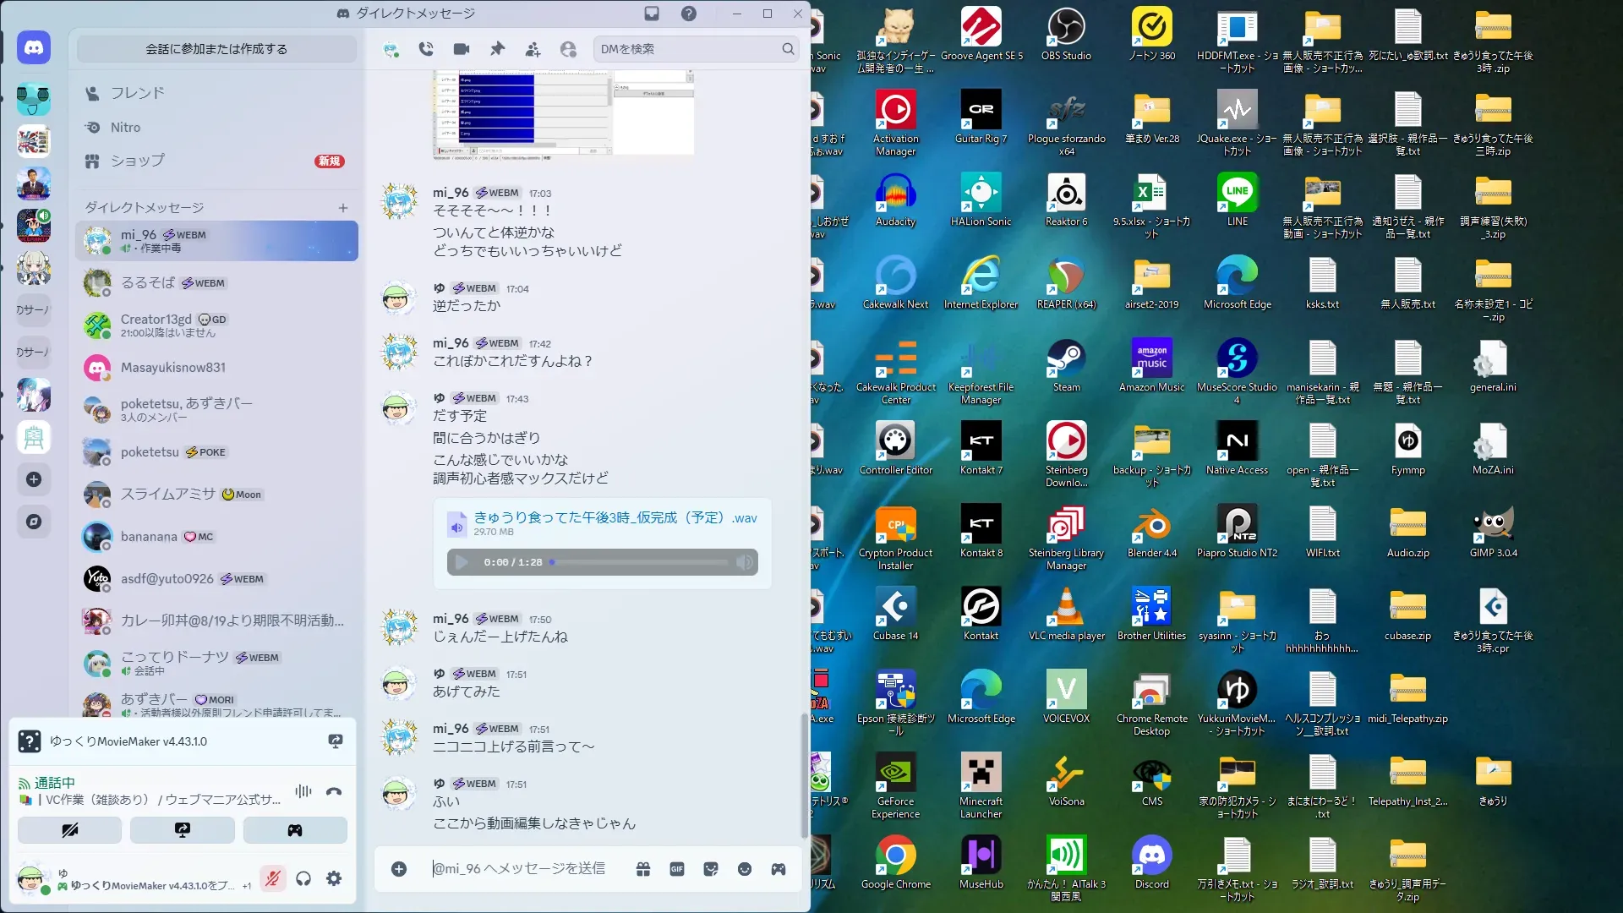Image resolution: width=1623 pixels, height=913 pixels.
Task: Start a video call from DM header
Action: (x=462, y=49)
